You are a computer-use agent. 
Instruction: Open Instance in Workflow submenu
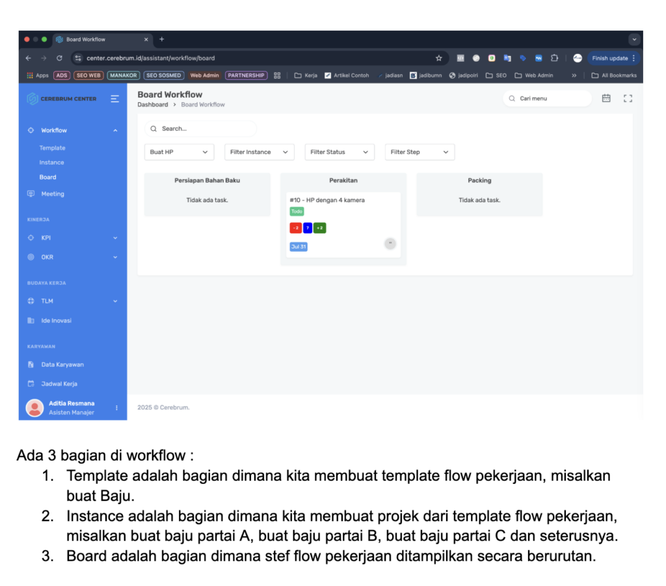coord(51,163)
